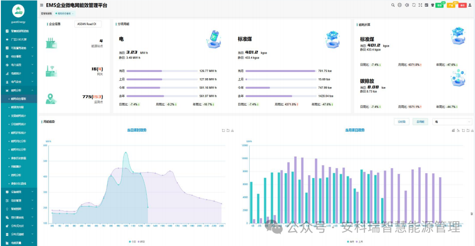Download the 当日逐时趋势 chart as image
Viewport: 475px width, 246px height.
(x=232, y=131)
